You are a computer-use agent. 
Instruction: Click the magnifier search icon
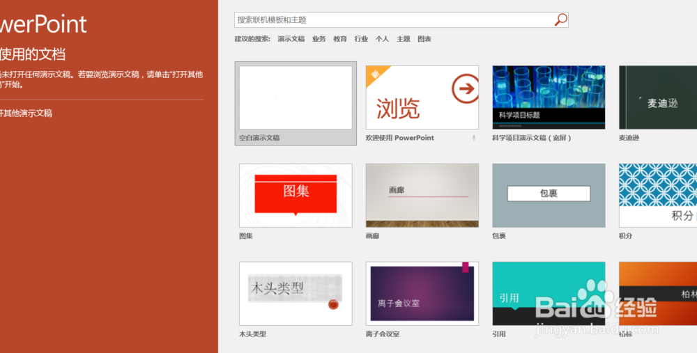(560, 19)
